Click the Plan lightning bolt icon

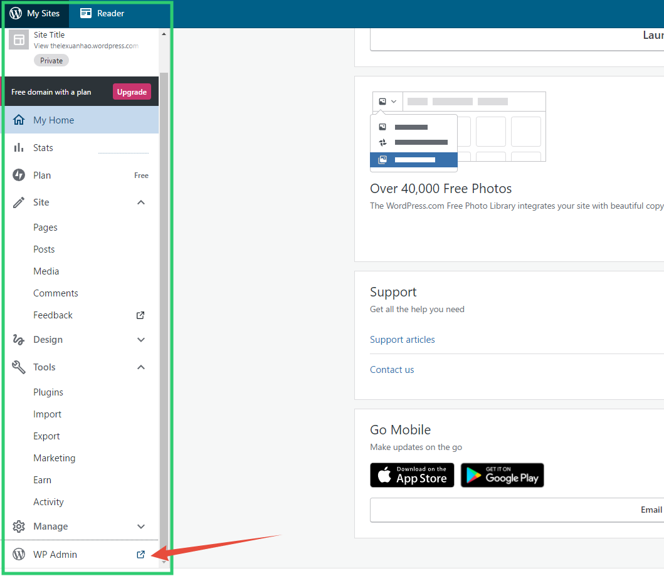click(x=19, y=175)
